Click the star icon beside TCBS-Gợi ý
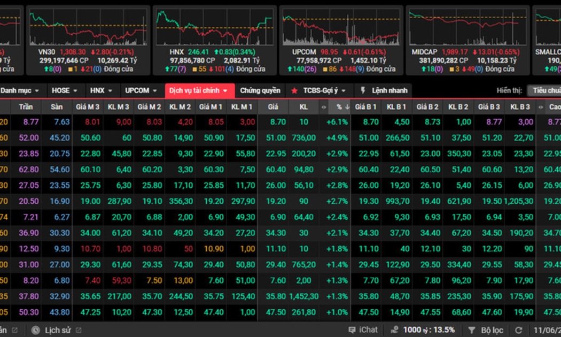The height and width of the screenshot is (337, 561). [294, 91]
